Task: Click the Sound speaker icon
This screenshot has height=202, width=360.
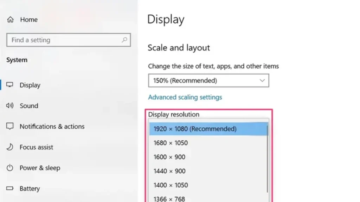Action: pyautogui.click(x=9, y=106)
